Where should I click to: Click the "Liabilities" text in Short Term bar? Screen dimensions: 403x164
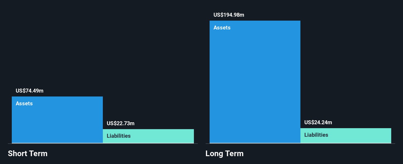[119, 136]
